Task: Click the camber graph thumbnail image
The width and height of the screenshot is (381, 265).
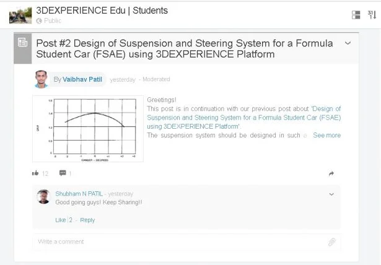Action: click(87, 128)
